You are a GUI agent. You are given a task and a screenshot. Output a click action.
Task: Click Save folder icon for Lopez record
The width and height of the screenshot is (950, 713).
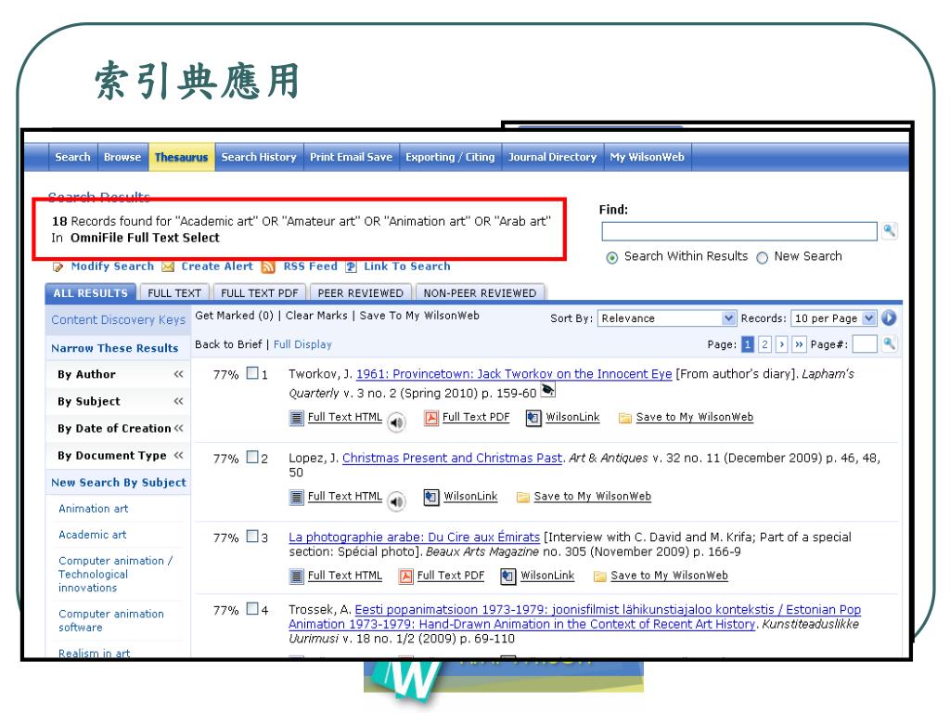[x=522, y=498]
